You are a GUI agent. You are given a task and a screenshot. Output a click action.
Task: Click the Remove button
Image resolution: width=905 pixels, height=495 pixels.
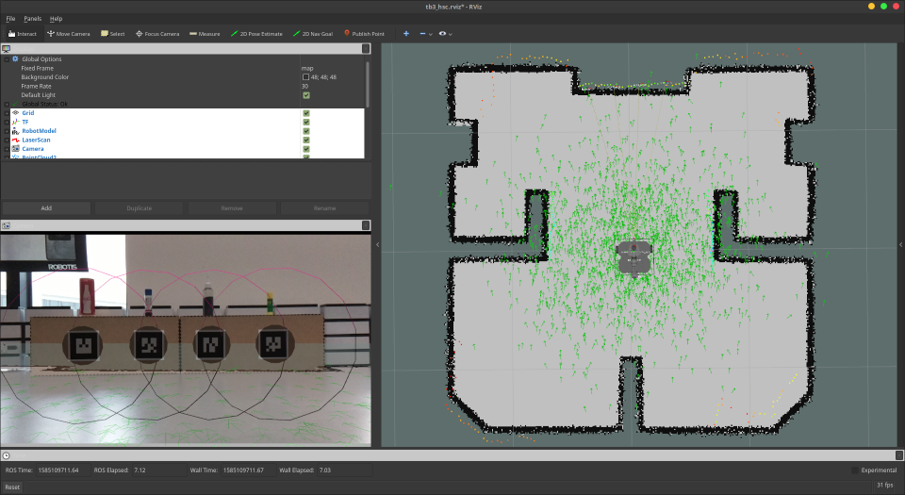pyautogui.click(x=232, y=208)
